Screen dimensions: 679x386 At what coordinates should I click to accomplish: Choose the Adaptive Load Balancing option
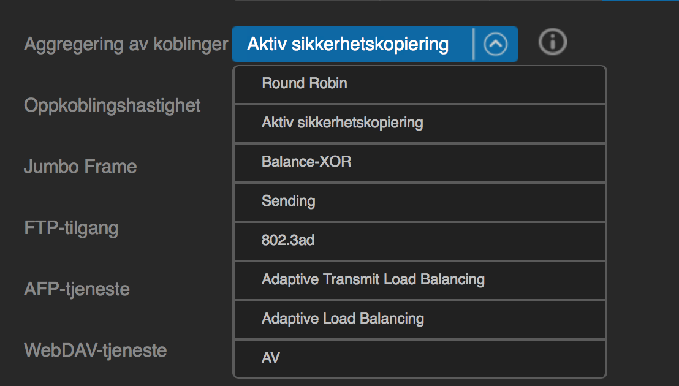[x=420, y=319]
